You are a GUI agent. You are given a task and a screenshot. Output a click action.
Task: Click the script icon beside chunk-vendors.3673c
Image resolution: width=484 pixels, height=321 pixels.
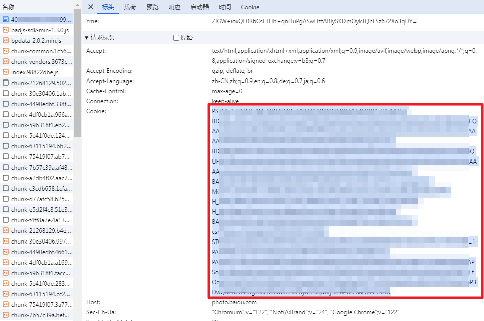click(x=6, y=61)
